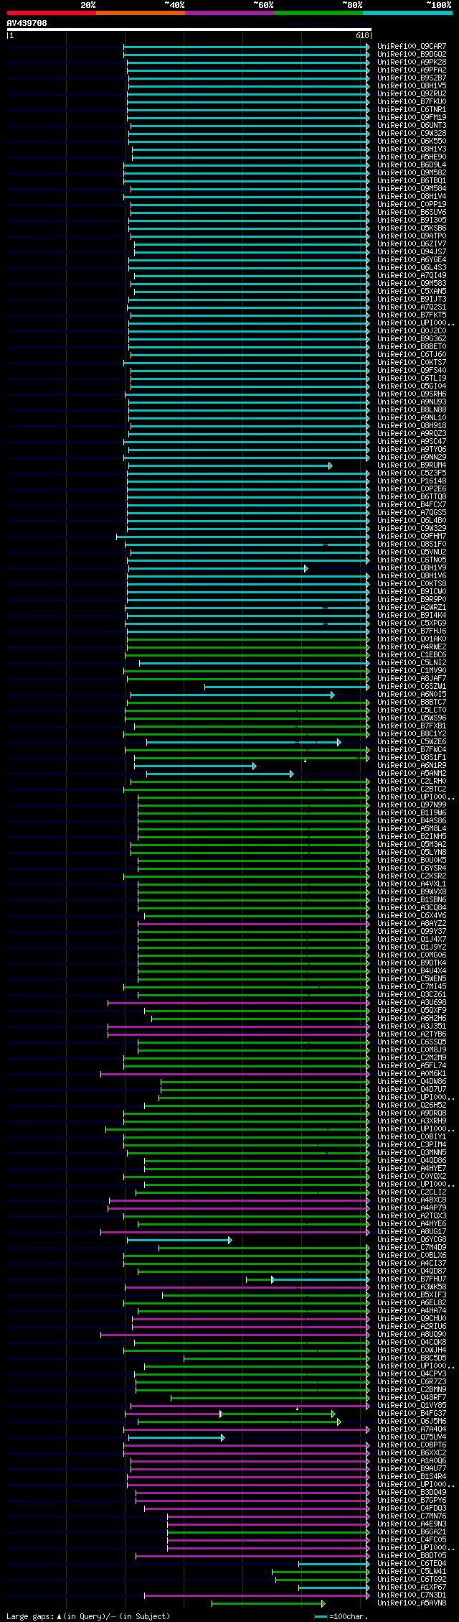459x1622 pixels.
Task: Click UniRef100_A6N1R9 label
Action: (412, 765)
